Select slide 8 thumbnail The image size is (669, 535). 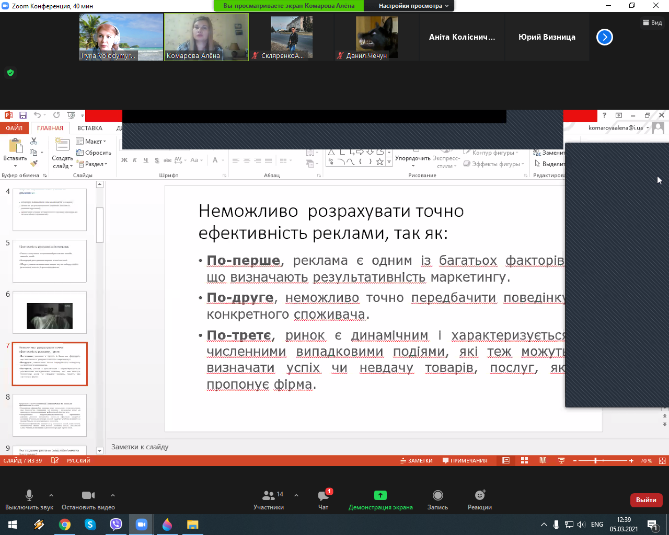point(50,415)
